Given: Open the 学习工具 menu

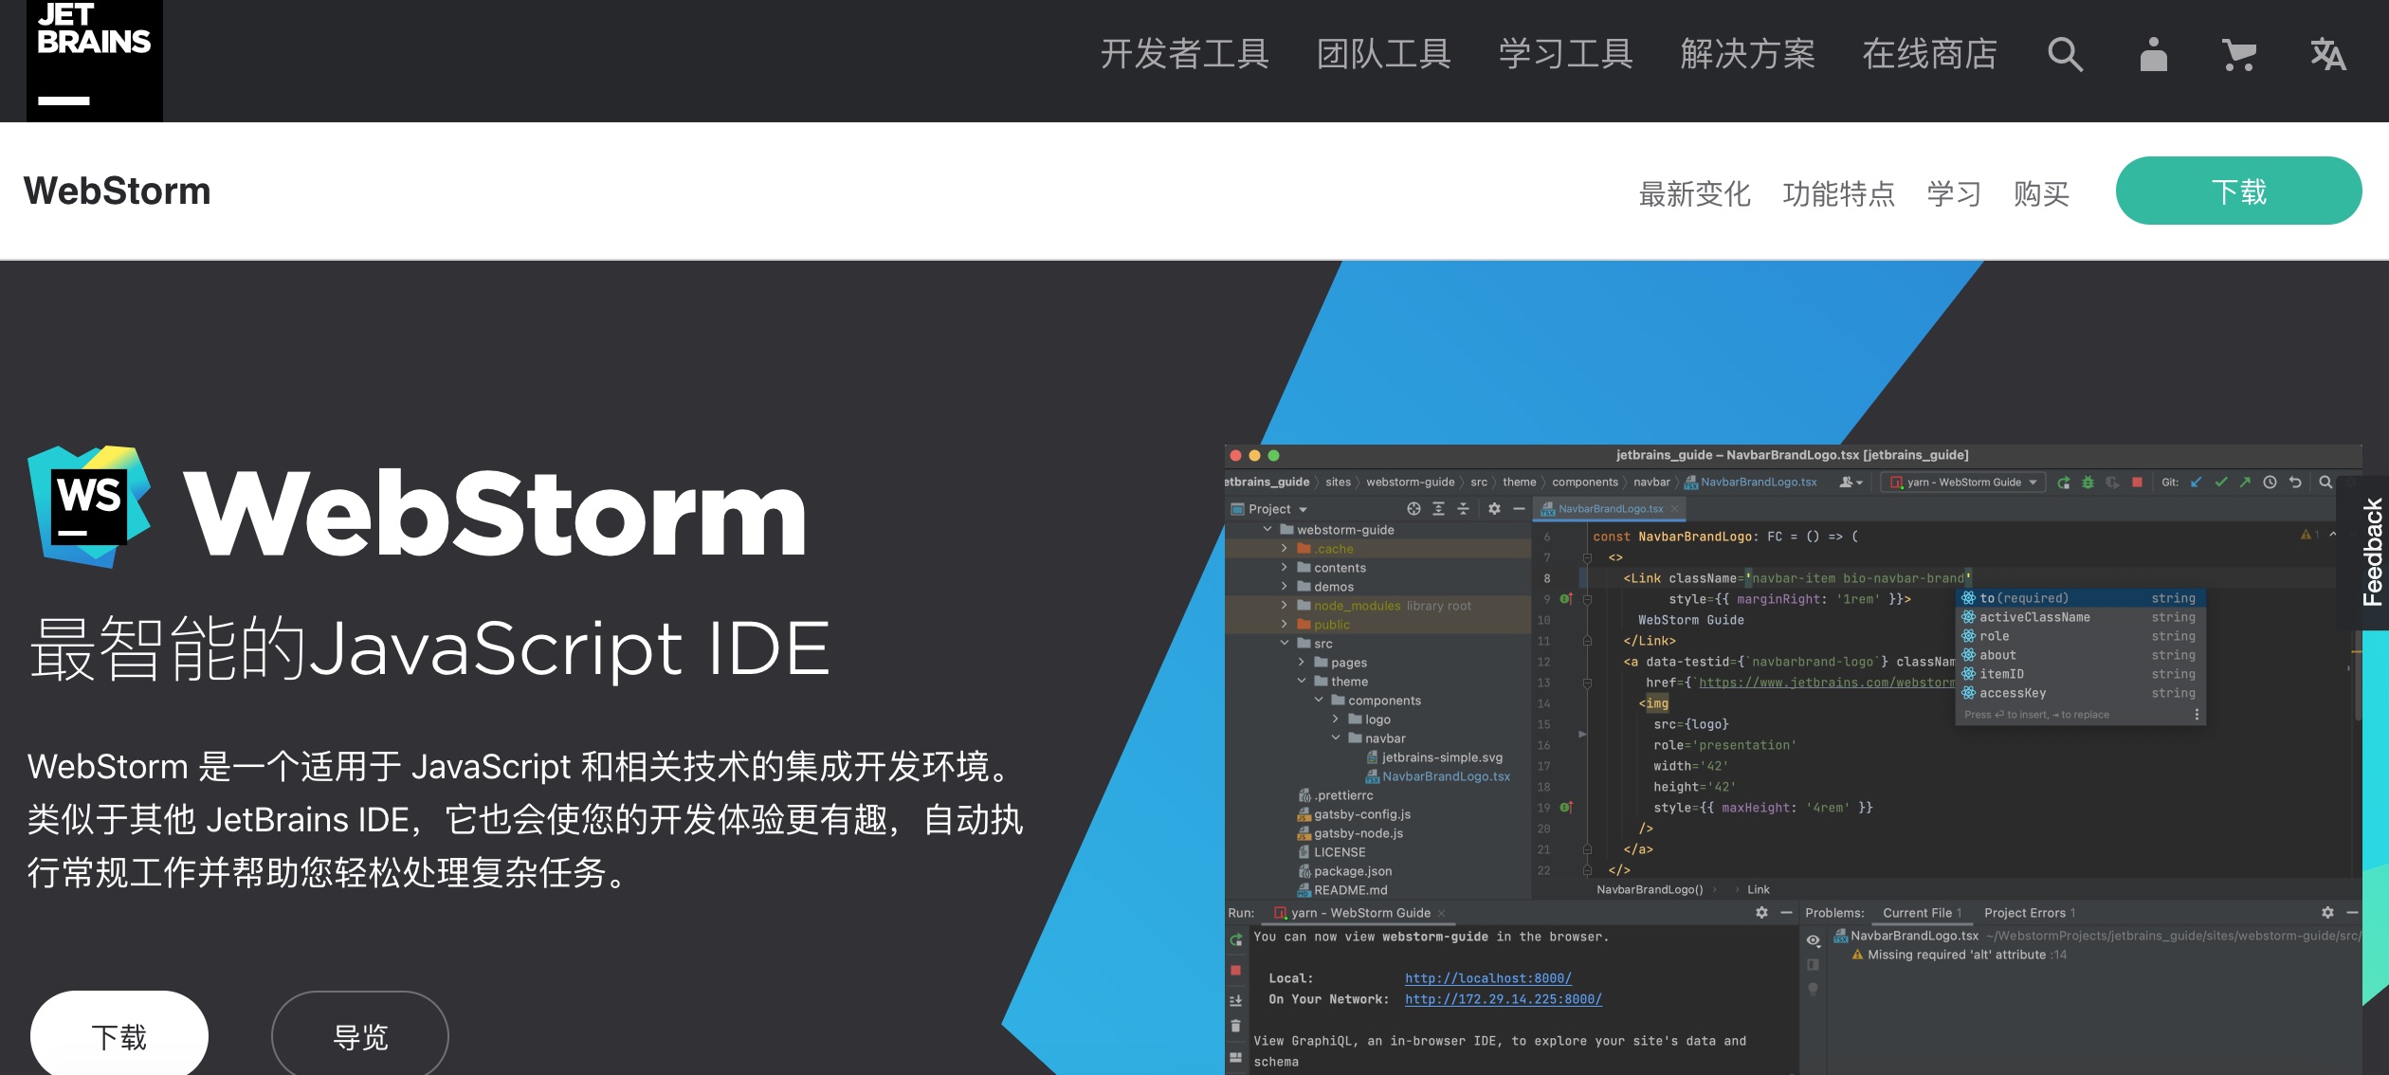Looking at the screenshot, I should (1565, 54).
